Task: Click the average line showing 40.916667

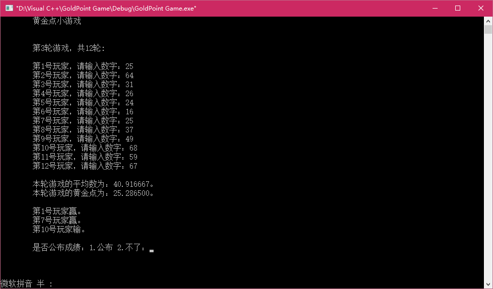Action: [x=93, y=184]
